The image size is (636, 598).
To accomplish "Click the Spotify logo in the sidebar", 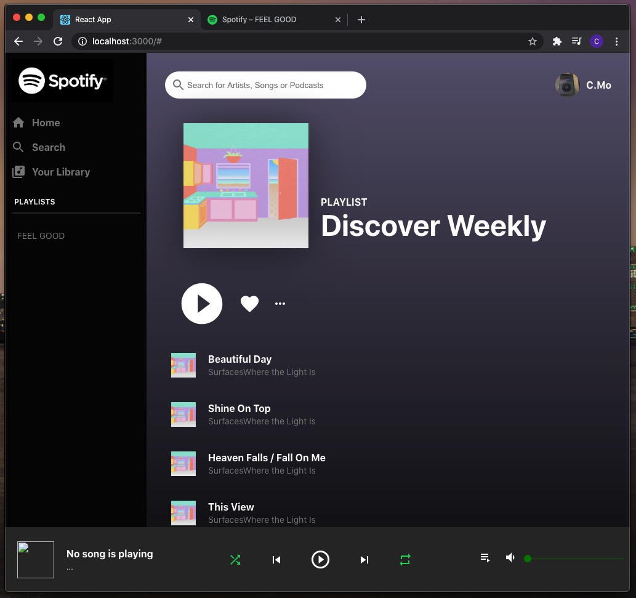I will [62, 80].
